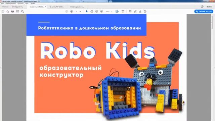Screen dimensions: 215x121
Task: Click the stamp tag icon in toolbar
Action: click(x=145, y=11)
